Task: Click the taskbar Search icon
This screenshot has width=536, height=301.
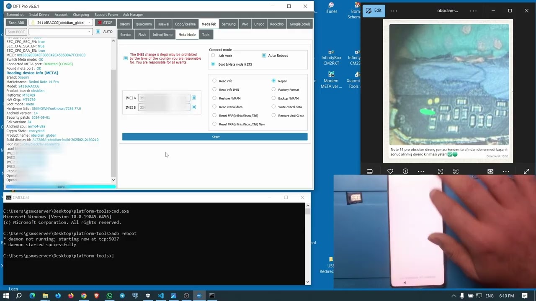Action: [x=19, y=296]
